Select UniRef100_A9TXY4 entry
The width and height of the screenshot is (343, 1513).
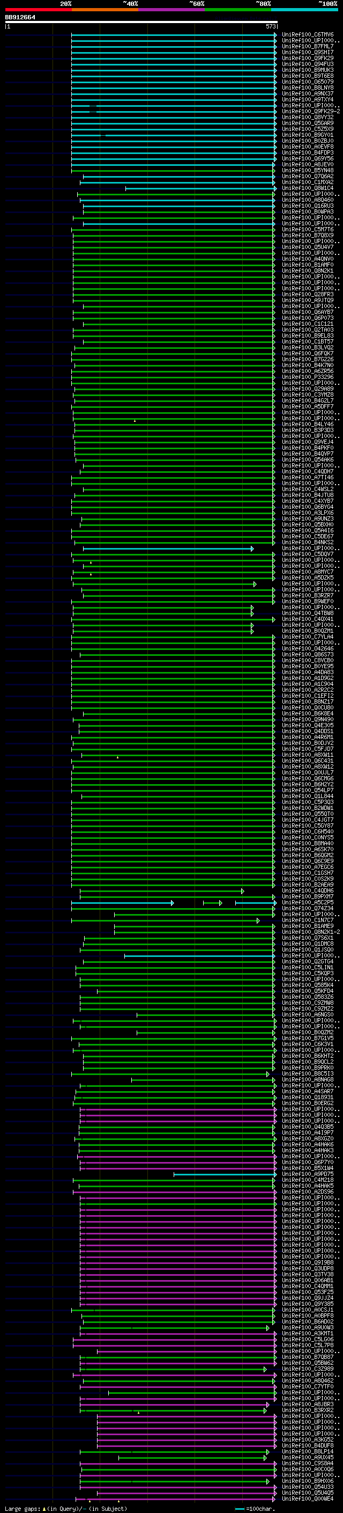[307, 100]
